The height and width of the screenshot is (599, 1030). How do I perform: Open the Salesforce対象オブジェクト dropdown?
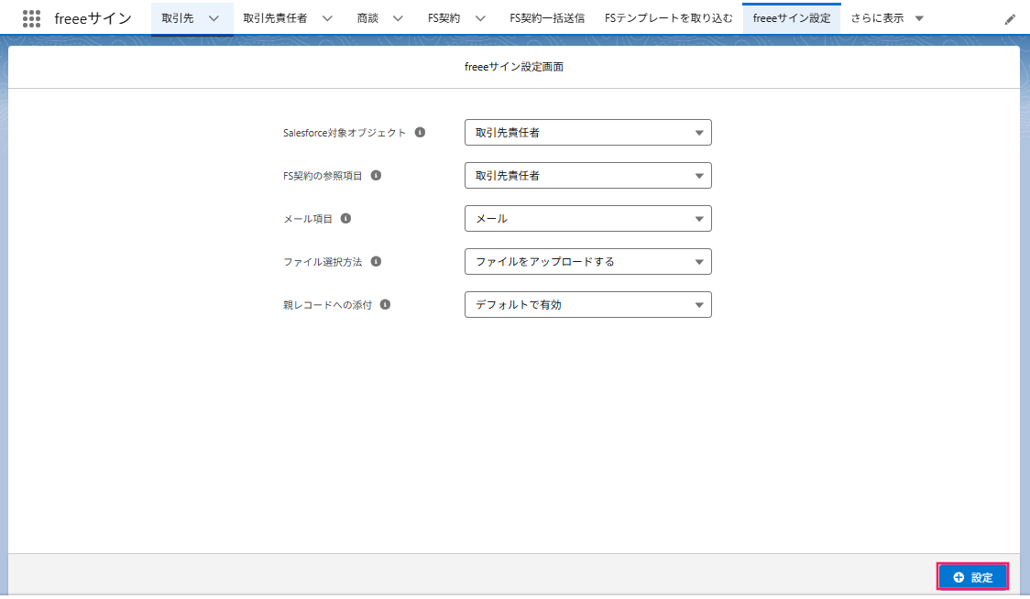click(x=588, y=132)
